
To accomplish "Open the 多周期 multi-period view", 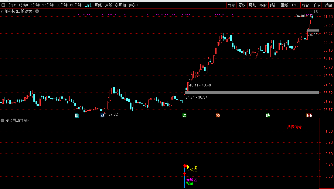I will pos(120,5).
